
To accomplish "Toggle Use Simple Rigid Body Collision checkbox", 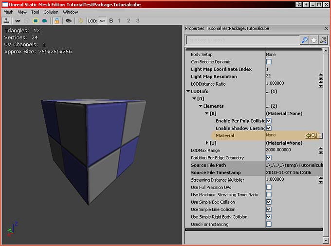I will (269, 217).
